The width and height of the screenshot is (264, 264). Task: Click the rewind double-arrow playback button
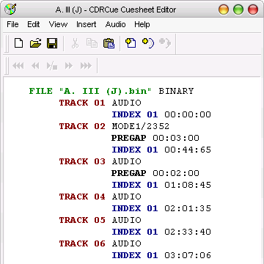(35, 66)
